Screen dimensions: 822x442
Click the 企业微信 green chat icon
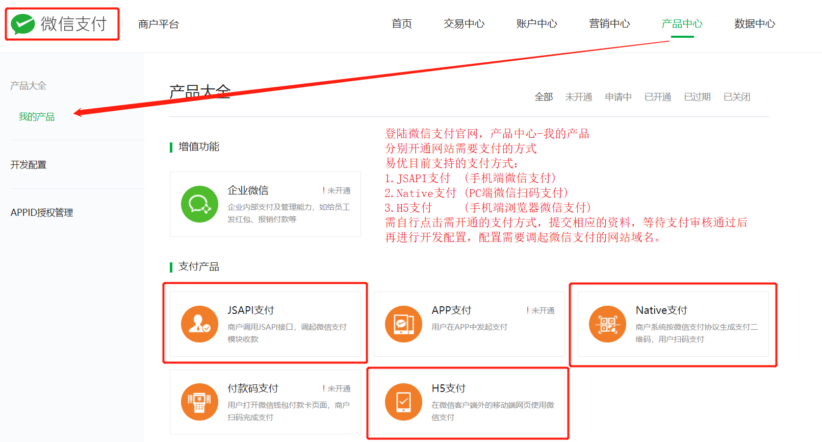(199, 204)
